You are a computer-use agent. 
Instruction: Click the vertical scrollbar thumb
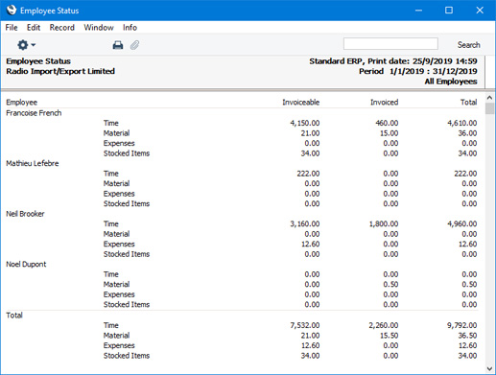[489, 108]
